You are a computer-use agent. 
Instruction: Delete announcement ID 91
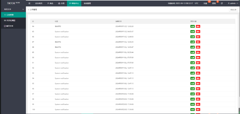click(x=198, y=63)
